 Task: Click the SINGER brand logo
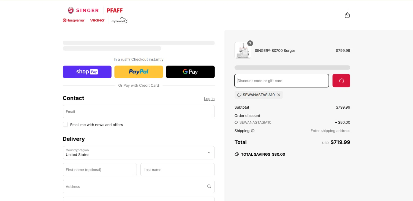(x=83, y=10)
